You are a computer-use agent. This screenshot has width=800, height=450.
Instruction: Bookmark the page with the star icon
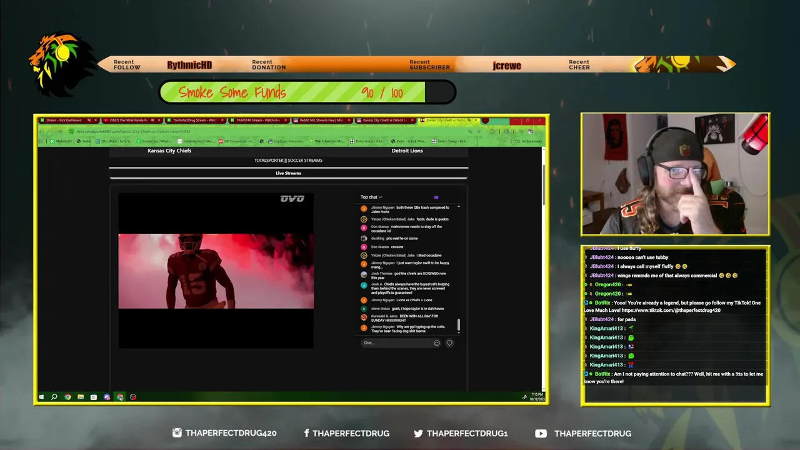pyautogui.click(x=479, y=131)
